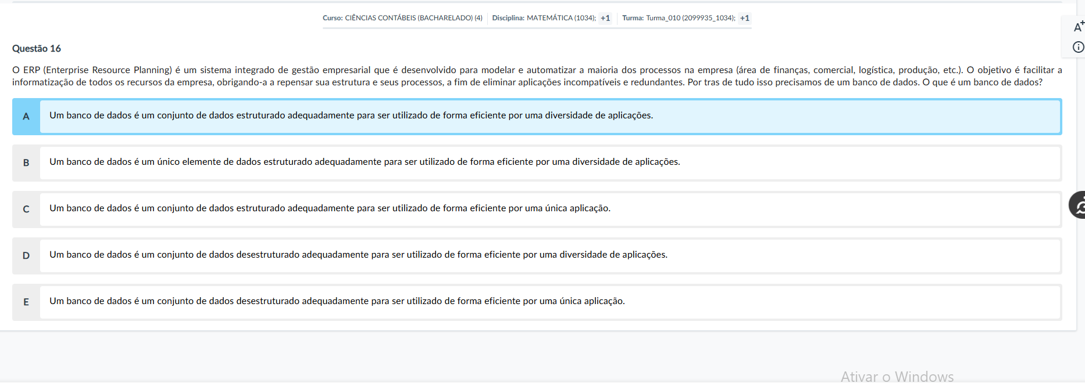Click the Turma_010 class label
The image size is (1085, 383).
[x=679, y=18]
